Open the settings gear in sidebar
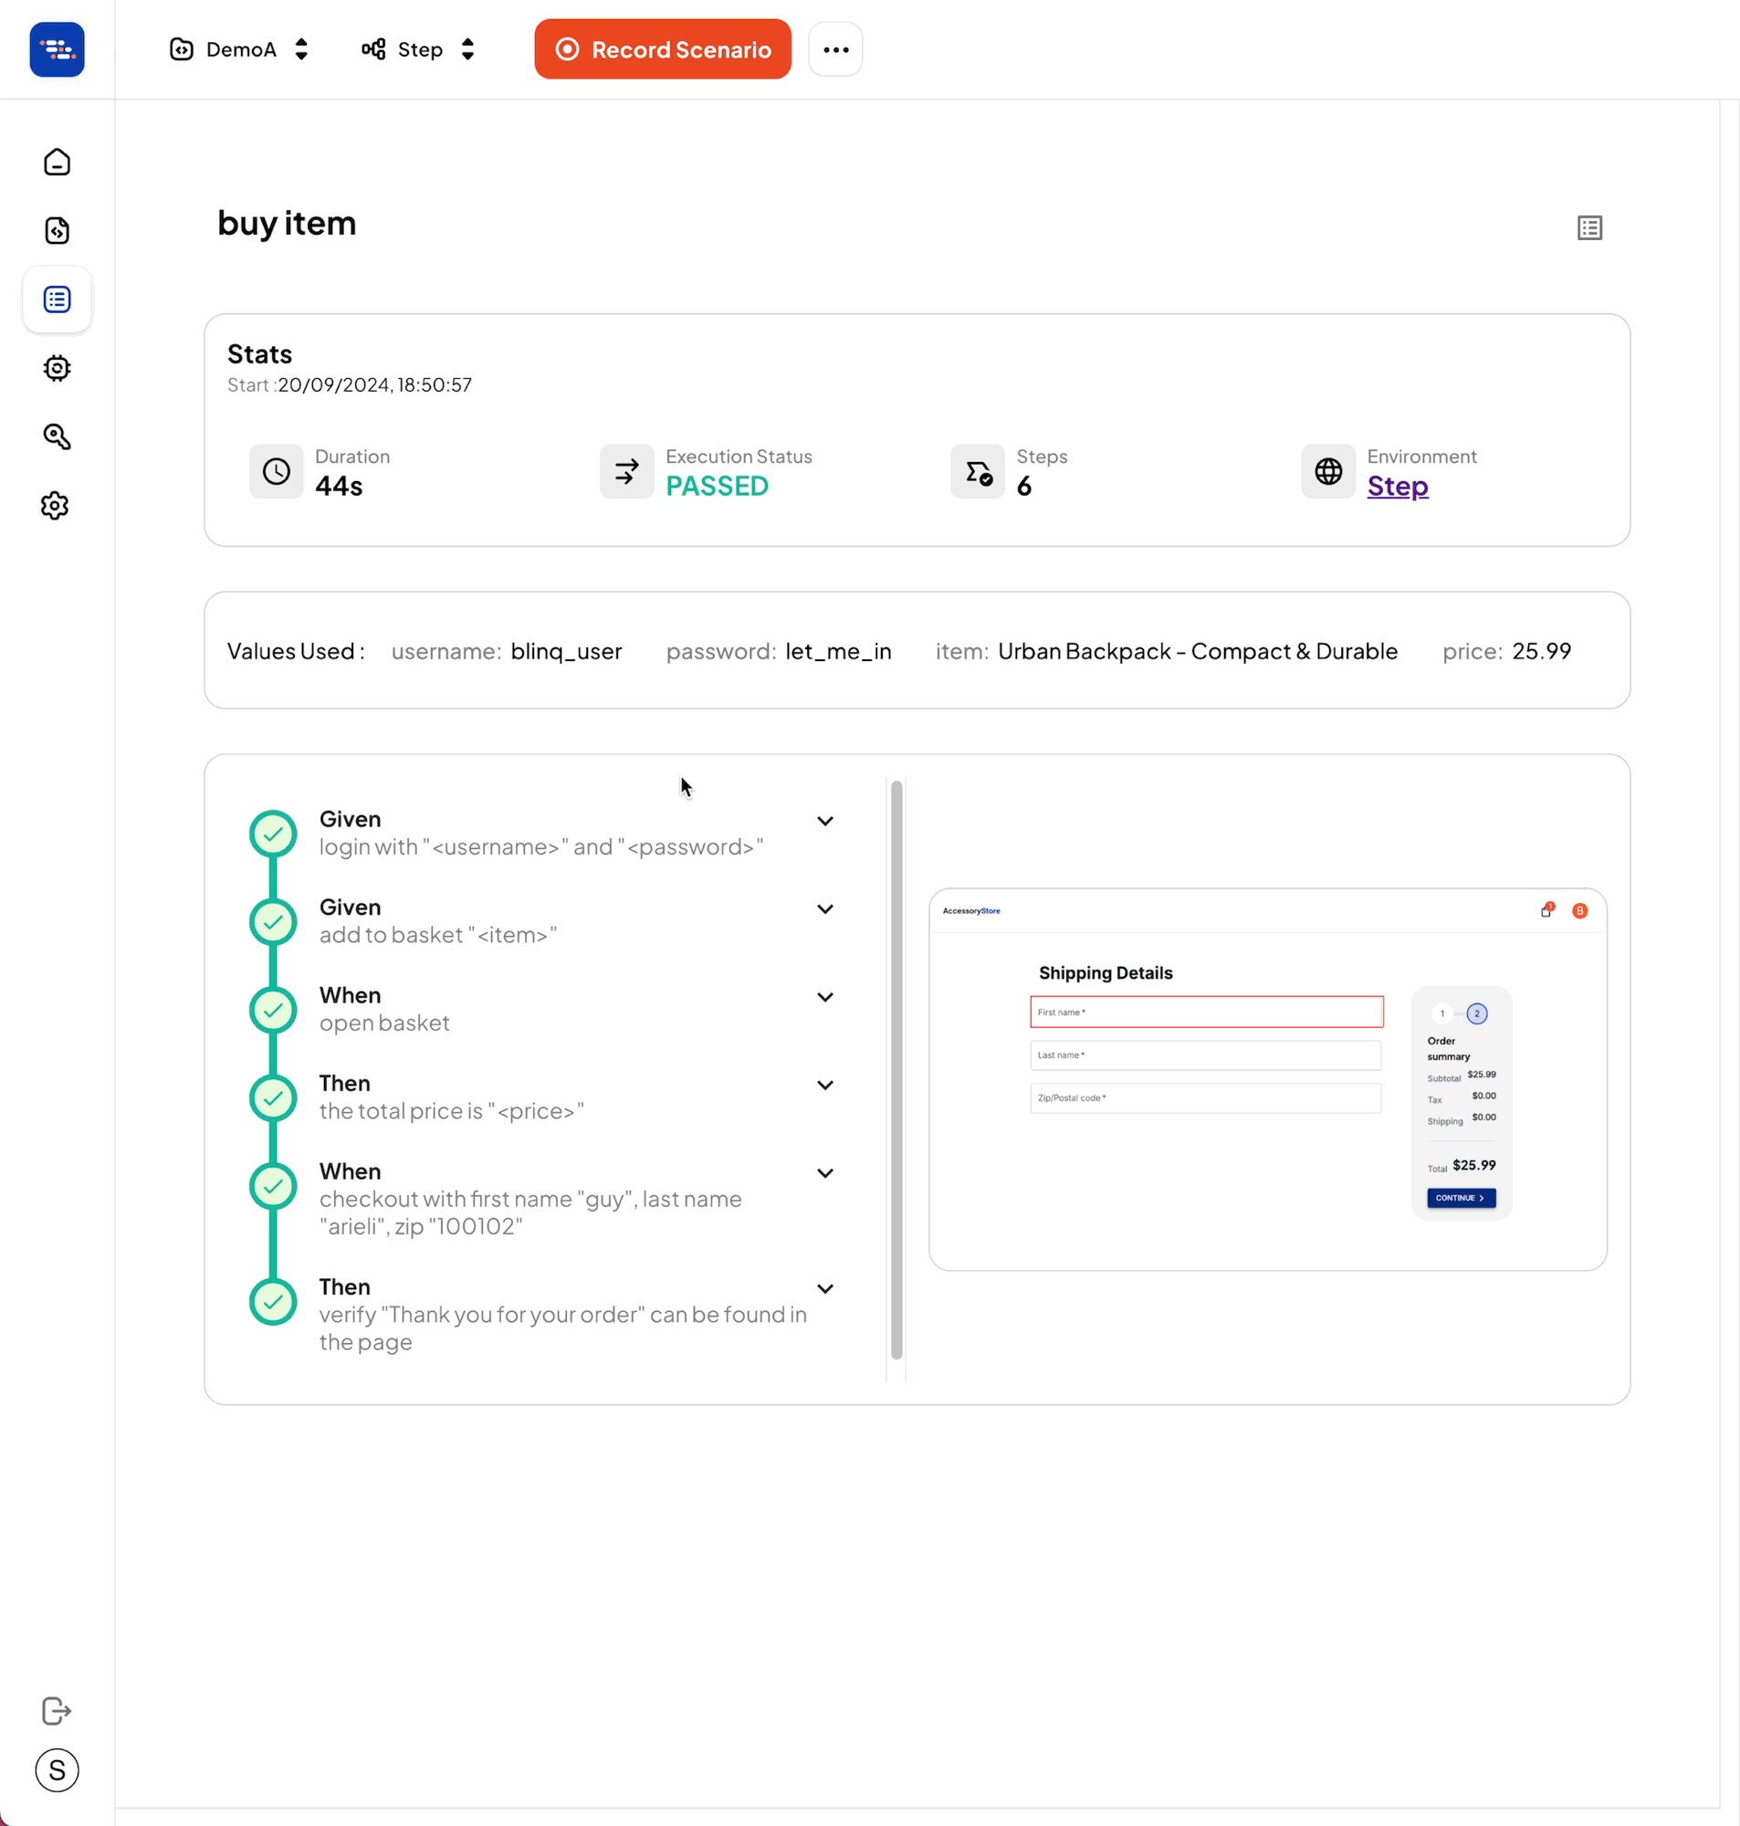The height and width of the screenshot is (1826, 1740). 55,506
